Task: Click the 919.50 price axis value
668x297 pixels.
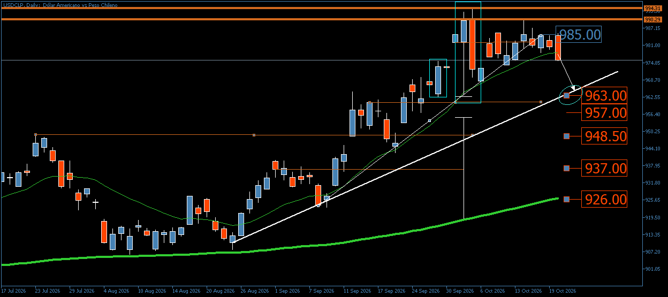Action: 652,217
